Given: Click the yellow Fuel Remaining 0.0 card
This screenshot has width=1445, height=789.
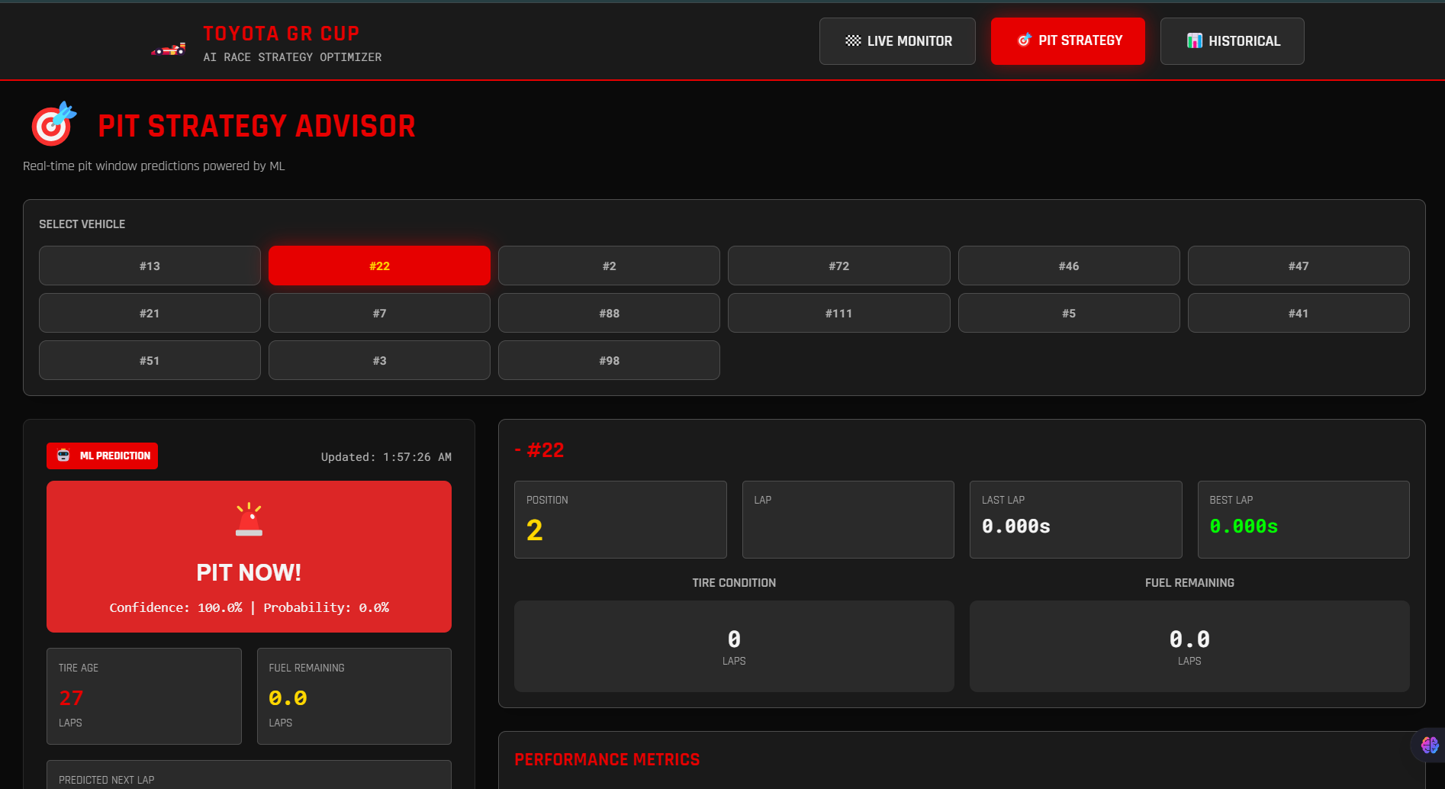Looking at the screenshot, I should [x=354, y=696].
